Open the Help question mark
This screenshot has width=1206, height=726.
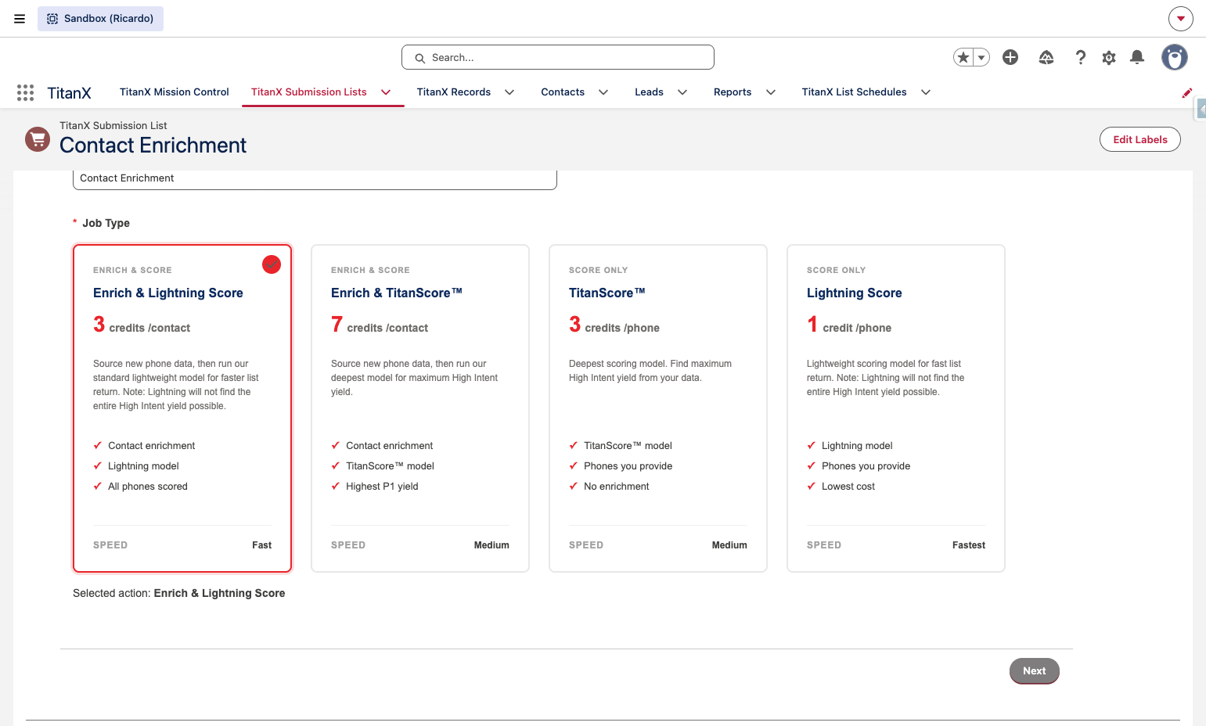[1081, 57]
